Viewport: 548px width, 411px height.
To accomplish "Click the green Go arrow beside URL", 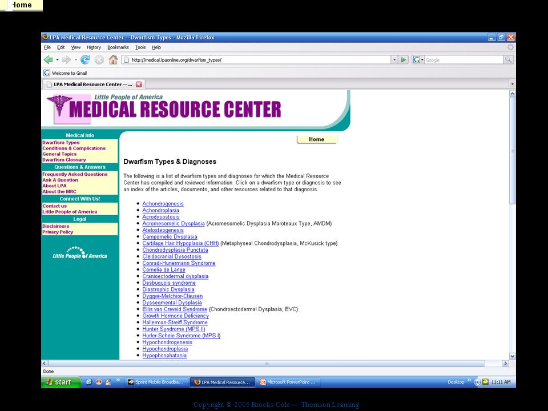I will (404, 60).
